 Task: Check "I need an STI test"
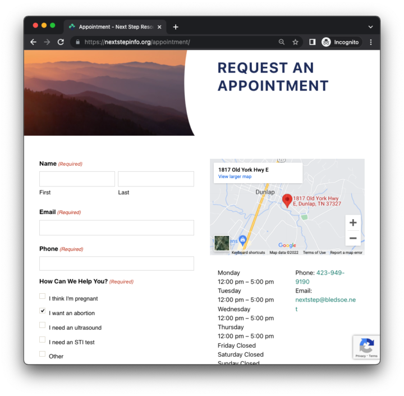pos(42,339)
